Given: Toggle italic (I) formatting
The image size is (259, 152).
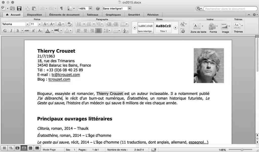Looking at the screenshot, I should (11, 31).
